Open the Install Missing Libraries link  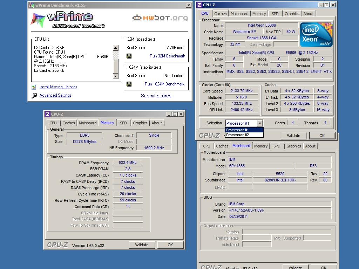[59, 87]
